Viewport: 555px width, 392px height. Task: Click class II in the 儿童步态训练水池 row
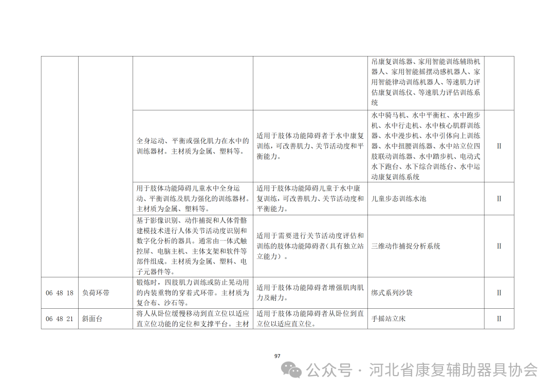498,198
